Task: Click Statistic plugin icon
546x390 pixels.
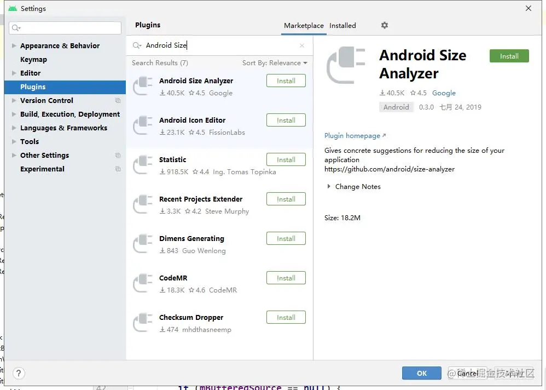Action: coord(143,164)
